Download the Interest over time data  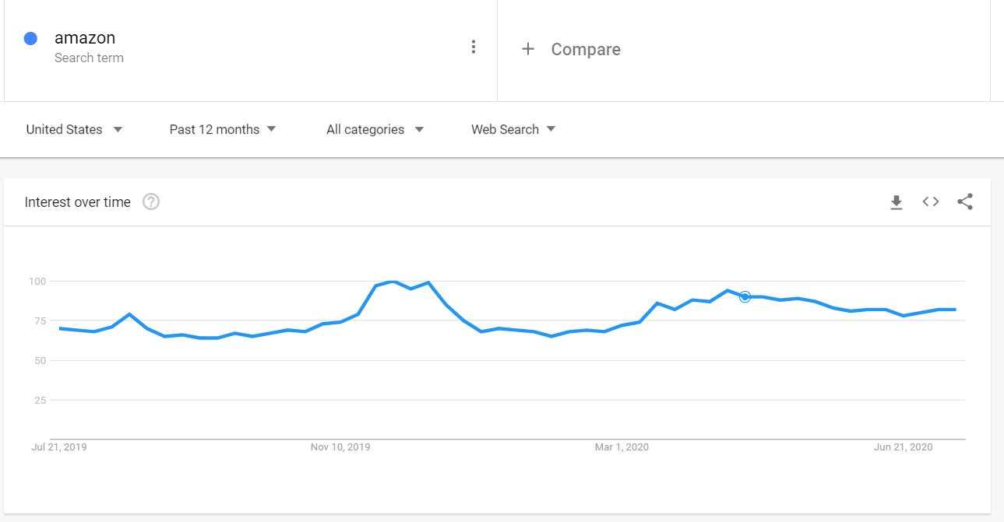click(x=897, y=202)
